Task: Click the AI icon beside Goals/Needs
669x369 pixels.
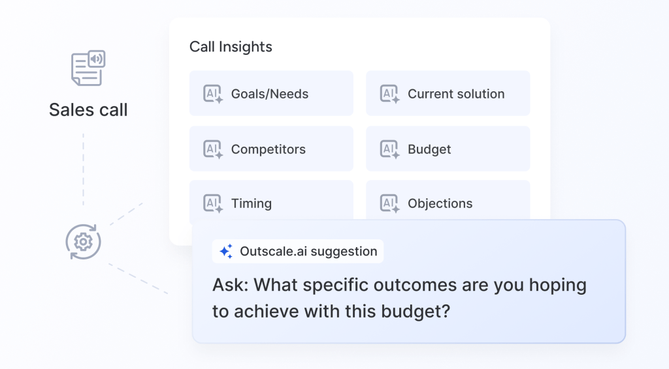Action: tap(213, 94)
